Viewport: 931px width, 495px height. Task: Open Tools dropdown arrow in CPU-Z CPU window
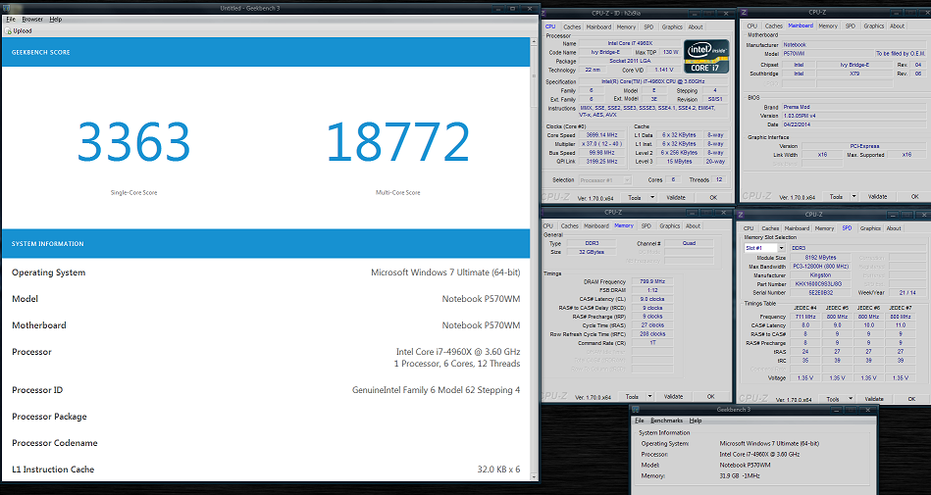coord(652,198)
